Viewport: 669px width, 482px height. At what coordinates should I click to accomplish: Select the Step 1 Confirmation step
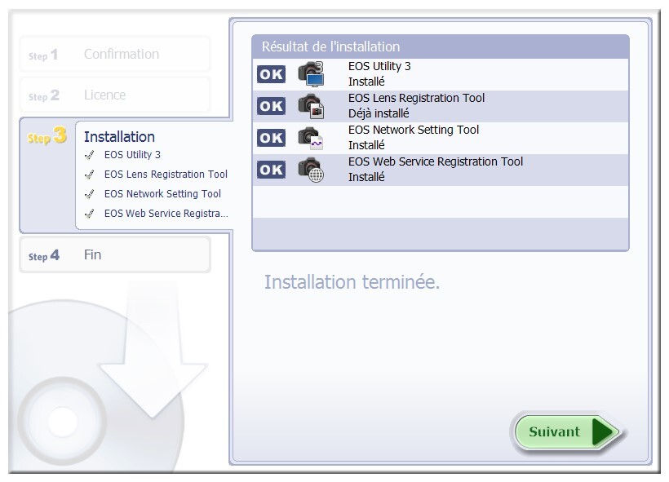click(115, 54)
